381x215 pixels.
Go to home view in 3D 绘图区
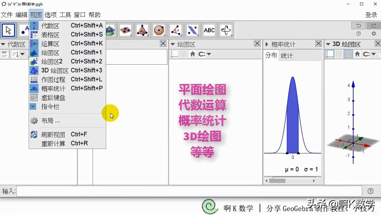[x=357, y=54]
